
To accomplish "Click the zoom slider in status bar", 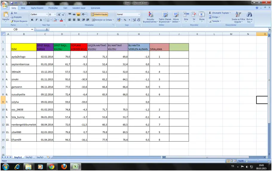I will (x=257, y=161).
